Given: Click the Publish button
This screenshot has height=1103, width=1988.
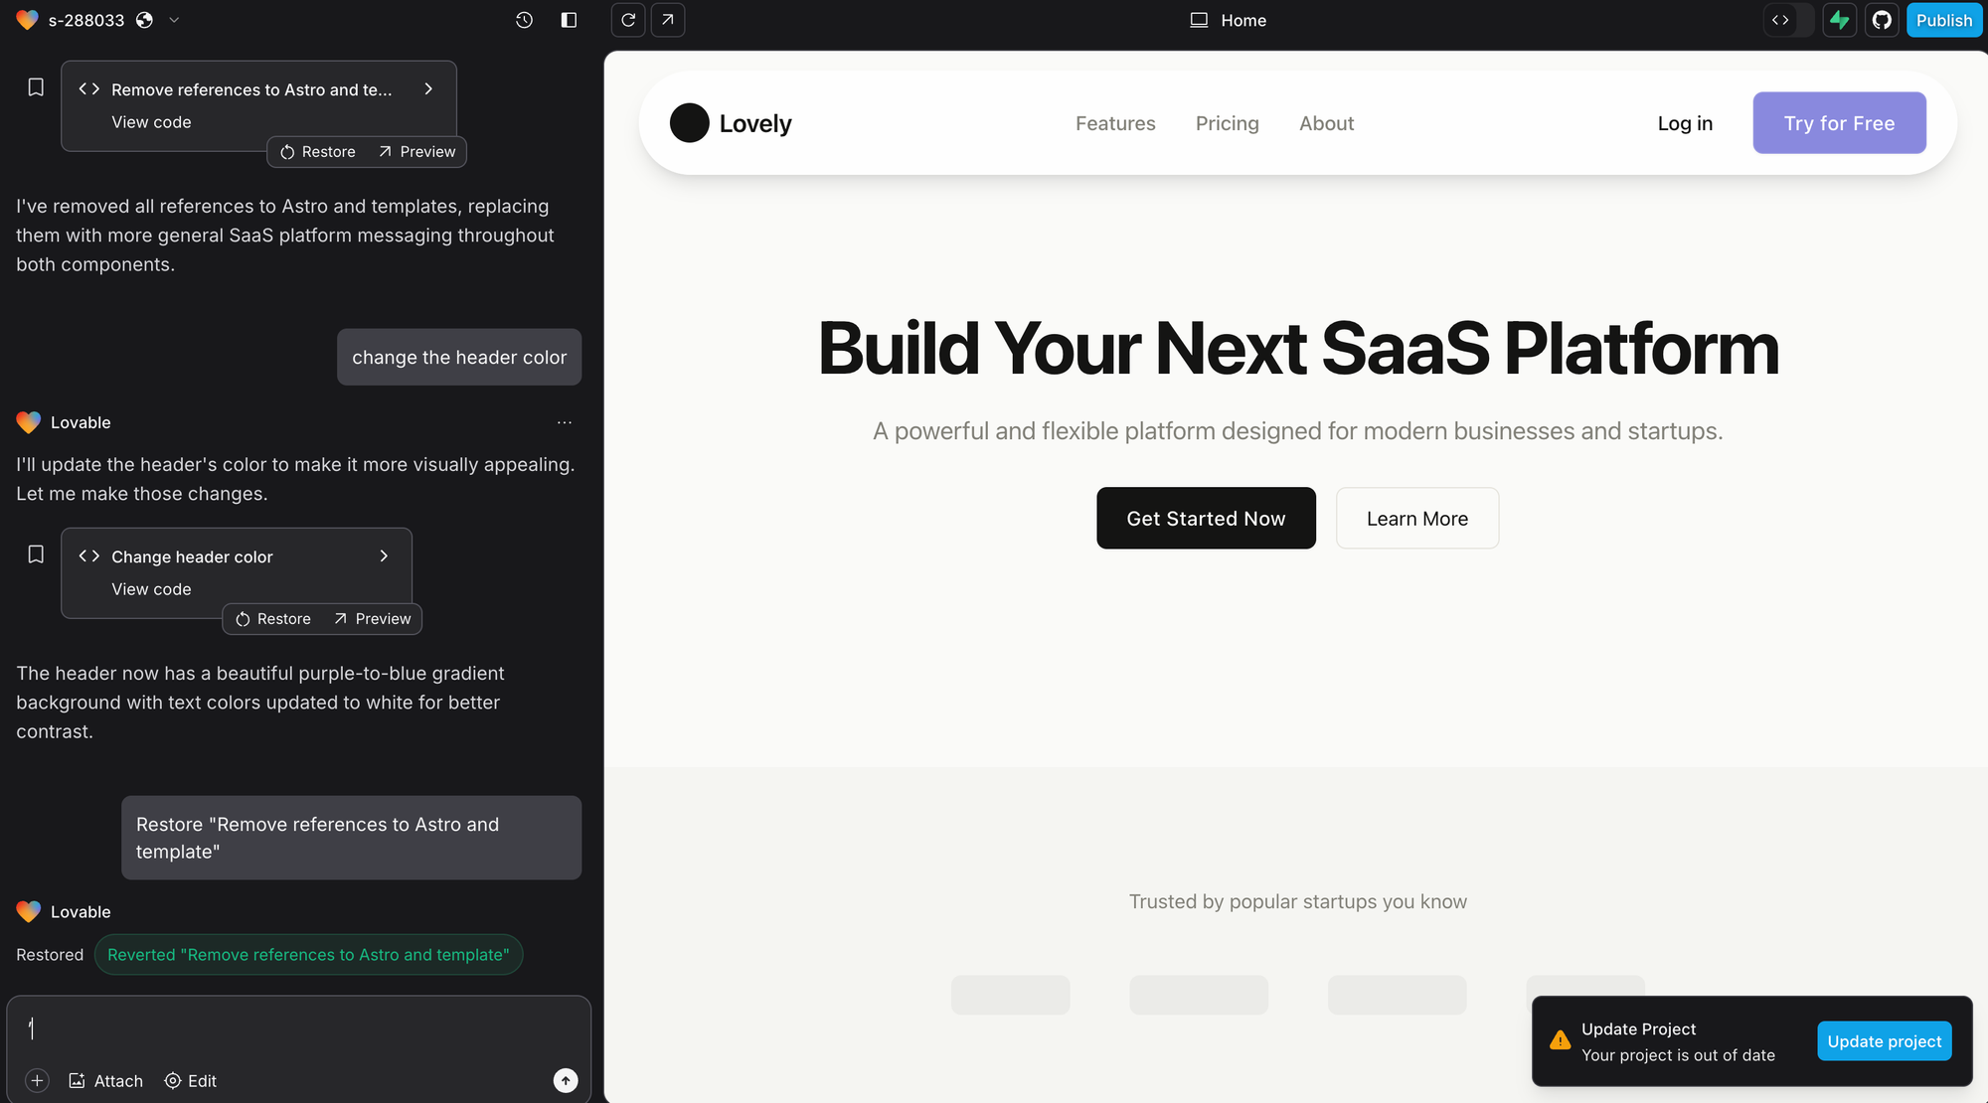Looking at the screenshot, I should pos(1943,20).
